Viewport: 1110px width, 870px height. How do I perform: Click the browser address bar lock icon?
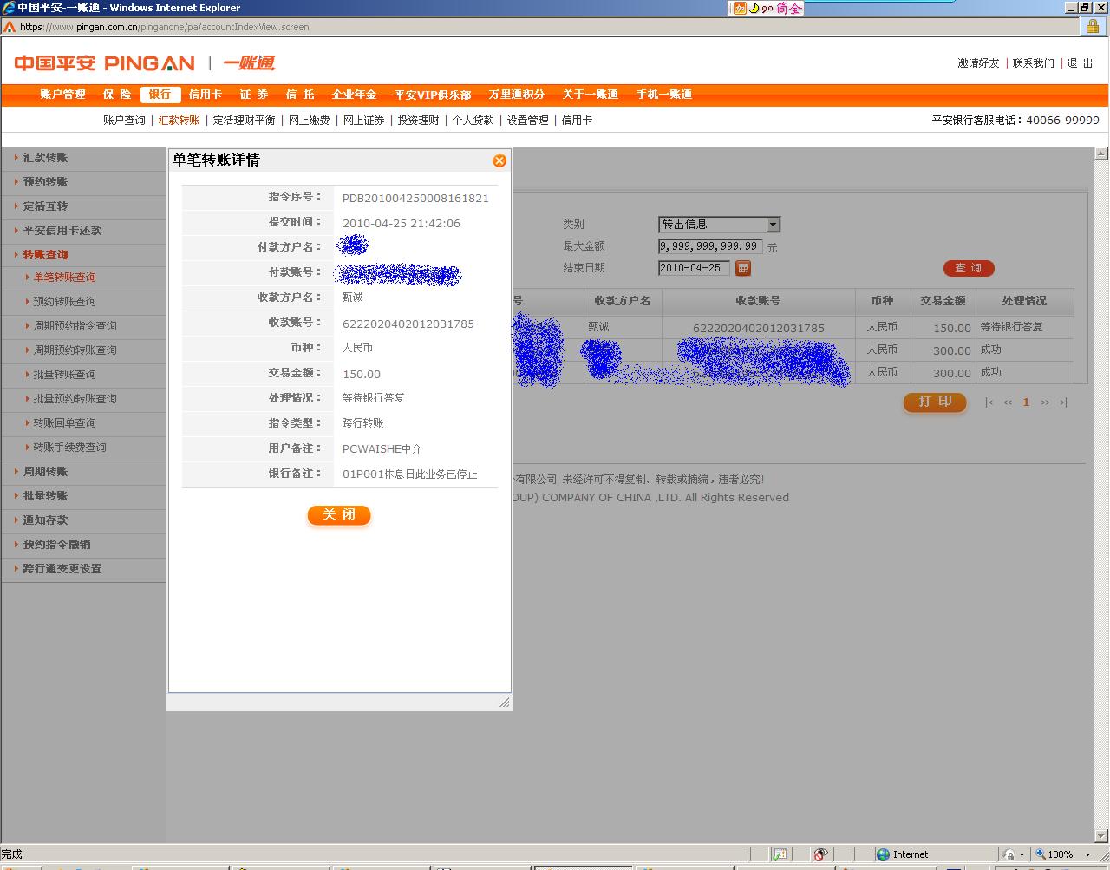tap(1093, 27)
